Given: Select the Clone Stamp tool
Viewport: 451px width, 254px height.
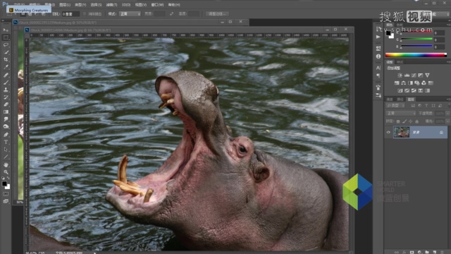Looking at the screenshot, I should coord(6,90).
